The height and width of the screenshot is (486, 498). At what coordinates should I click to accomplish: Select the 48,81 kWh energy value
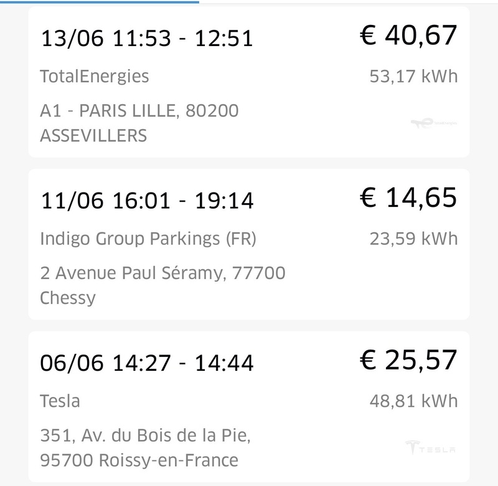413,401
